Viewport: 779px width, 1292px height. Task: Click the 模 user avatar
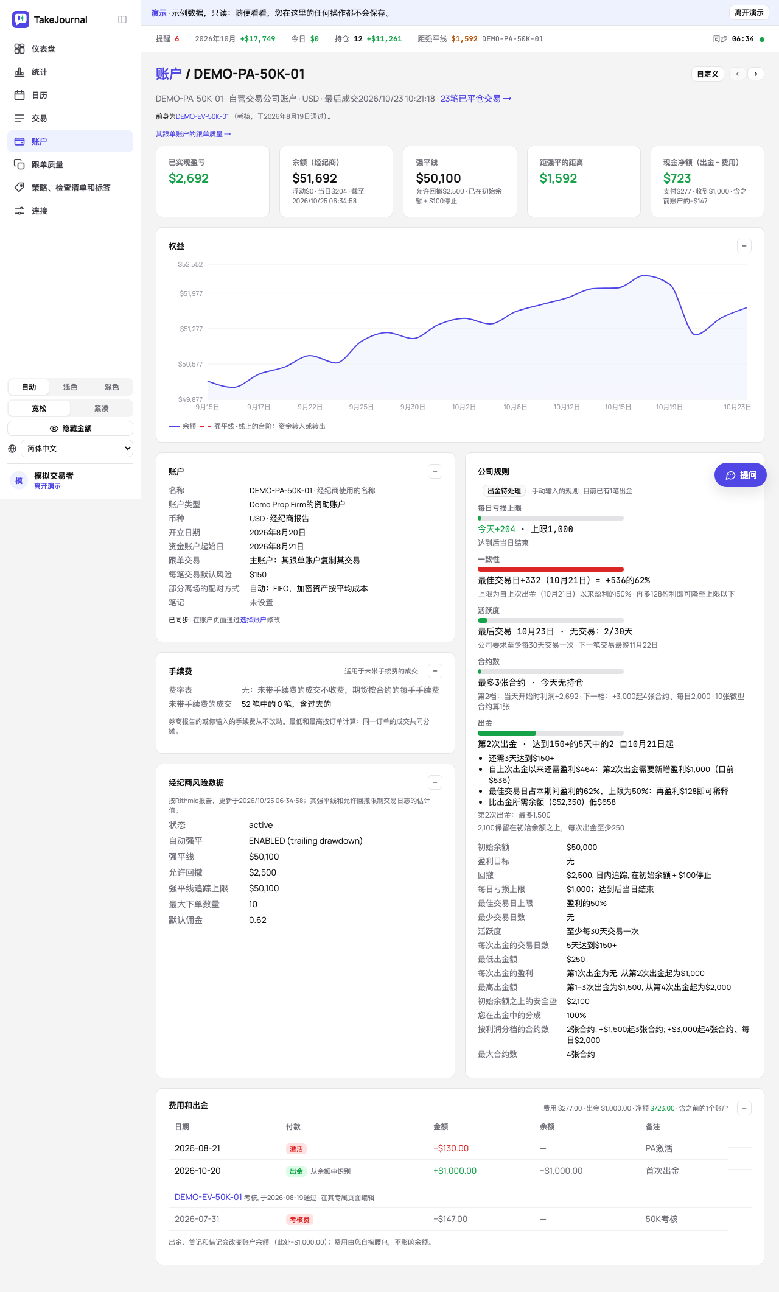[x=19, y=480]
